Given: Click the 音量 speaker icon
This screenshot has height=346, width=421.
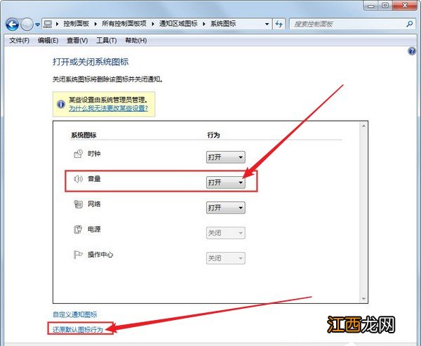Looking at the screenshot, I should pos(78,179).
